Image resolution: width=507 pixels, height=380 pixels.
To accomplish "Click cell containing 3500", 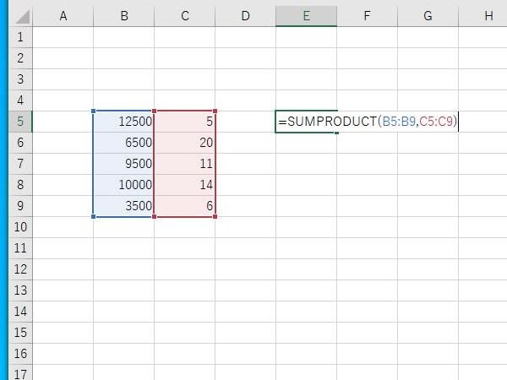I will tap(123, 206).
